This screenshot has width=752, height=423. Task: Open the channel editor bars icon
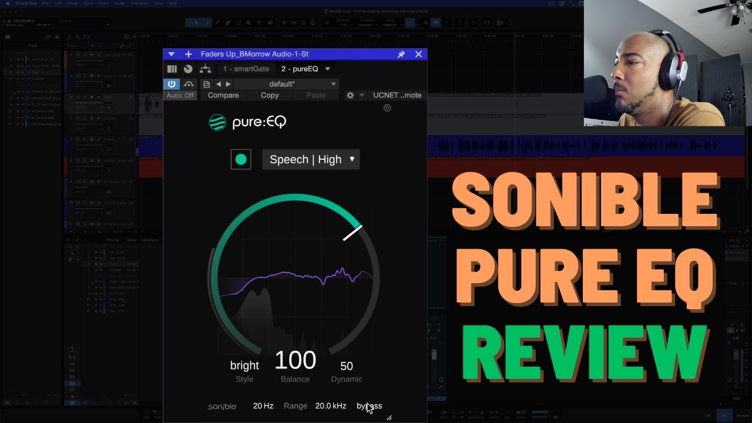coord(172,69)
